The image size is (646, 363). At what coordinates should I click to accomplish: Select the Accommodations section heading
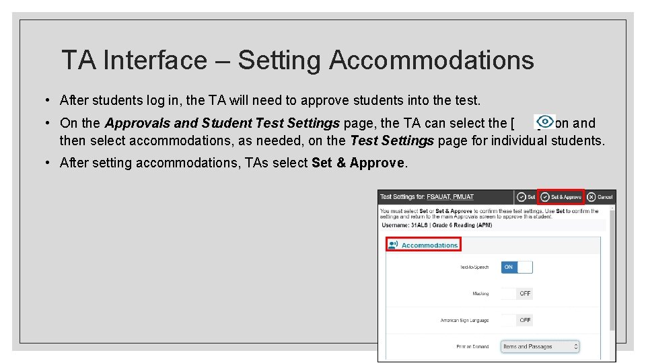click(x=429, y=245)
